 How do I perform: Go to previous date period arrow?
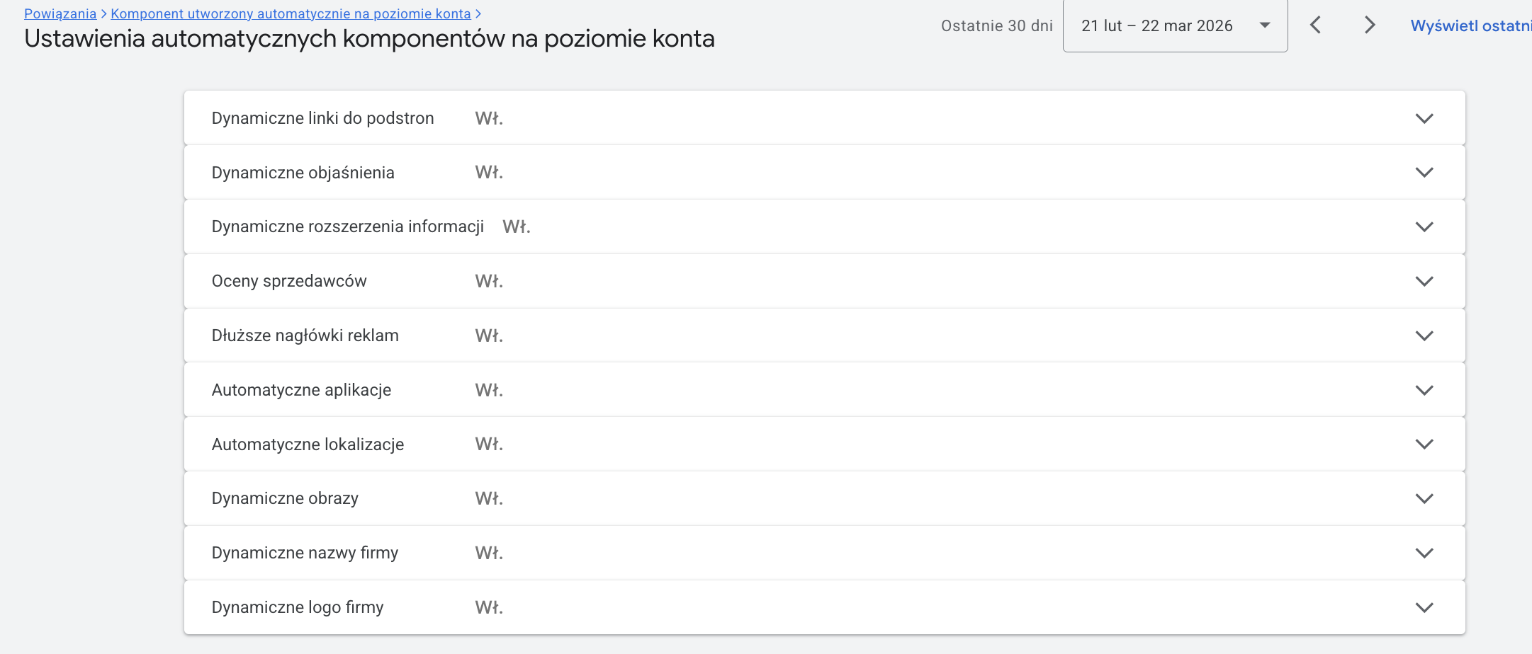(1315, 25)
